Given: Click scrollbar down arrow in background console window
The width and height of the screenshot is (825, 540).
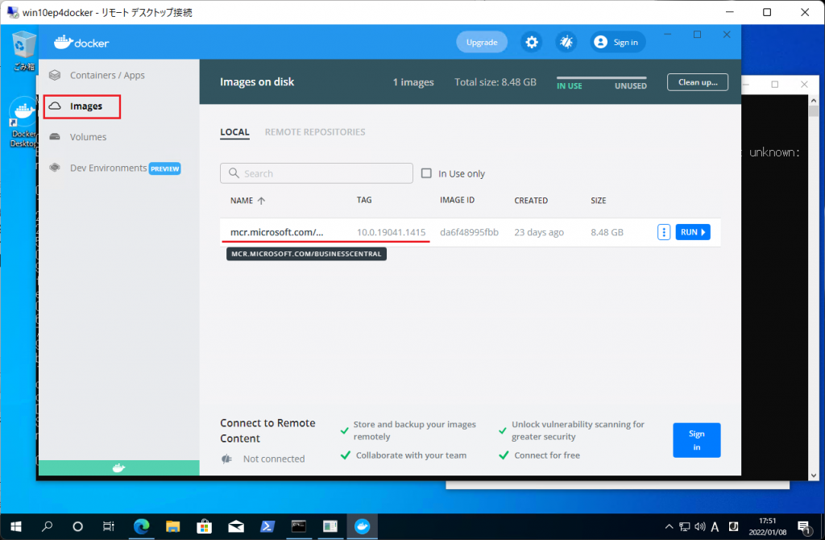Looking at the screenshot, I should pos(814,476).
